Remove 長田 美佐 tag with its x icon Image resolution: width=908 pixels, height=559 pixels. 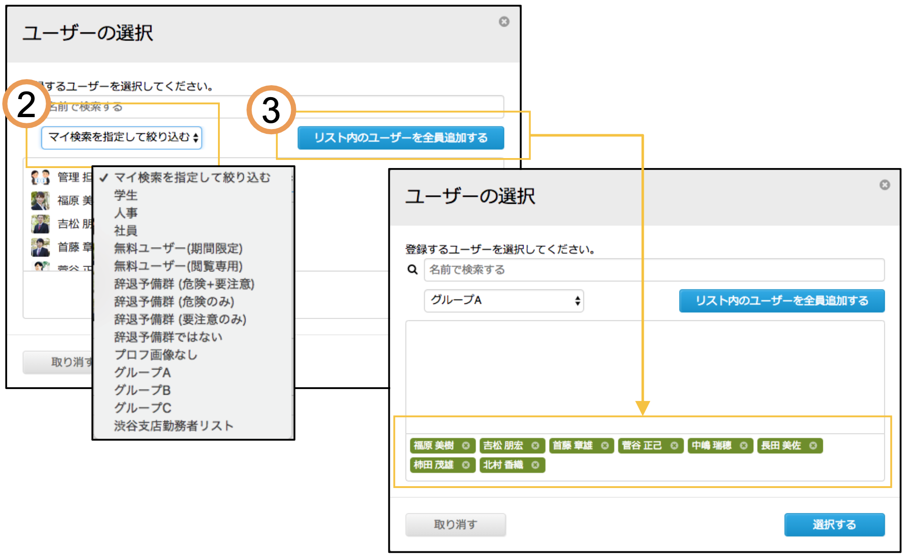(813, 446)
